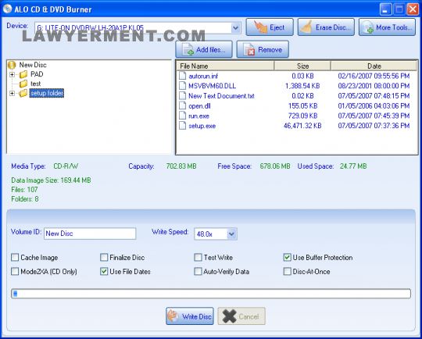Click the Eject drive button
The width and height of the screenshot is (422, 339).
pyautogui.click(x=270, y=27)
